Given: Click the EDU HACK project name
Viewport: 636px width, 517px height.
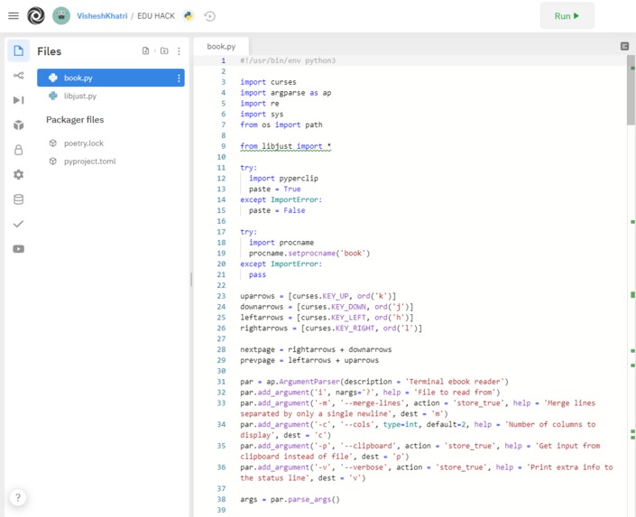Looking at the screenshot, I should coord(156,16).
